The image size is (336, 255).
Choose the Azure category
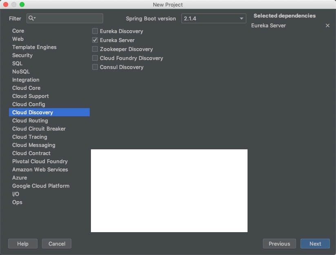pyautogui.click(x=49, y=177)
